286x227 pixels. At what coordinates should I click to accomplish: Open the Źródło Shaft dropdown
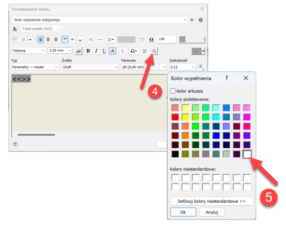(90, 67)
